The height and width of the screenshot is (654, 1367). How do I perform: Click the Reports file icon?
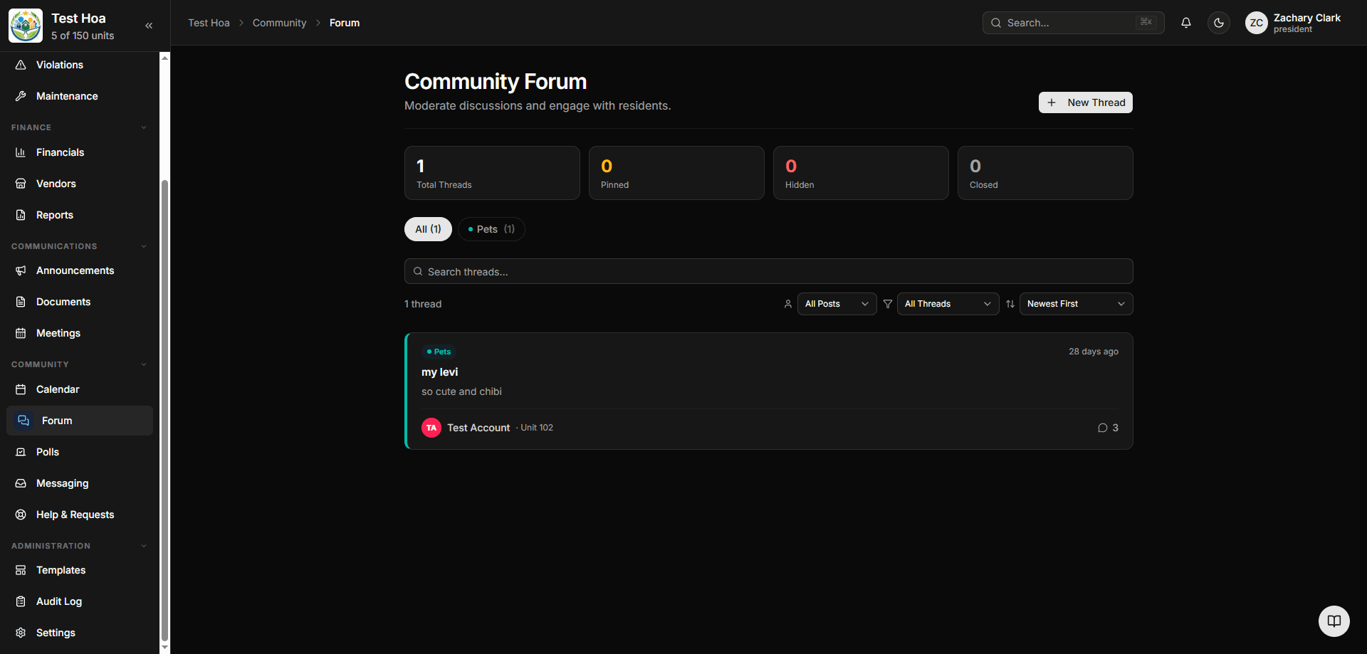[21, 215]
